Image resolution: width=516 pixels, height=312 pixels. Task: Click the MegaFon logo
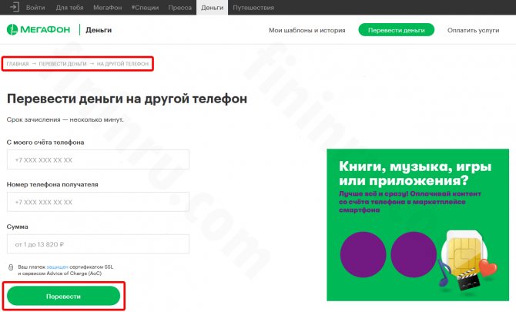pyautogui.click(x=39, y=30)
